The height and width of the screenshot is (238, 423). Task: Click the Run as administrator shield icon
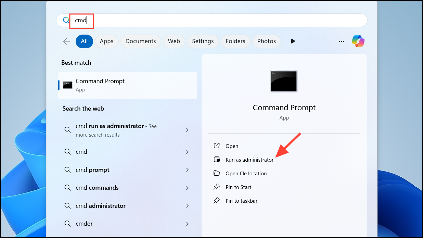tap(217, 159)
